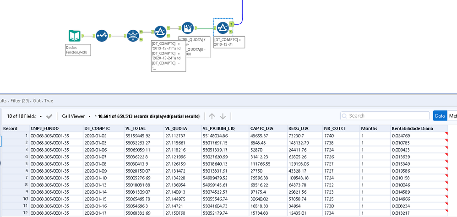Select the Rentabilidade cell 0.014589
Viewport: 457px width, 217px height.
[419, 192]
